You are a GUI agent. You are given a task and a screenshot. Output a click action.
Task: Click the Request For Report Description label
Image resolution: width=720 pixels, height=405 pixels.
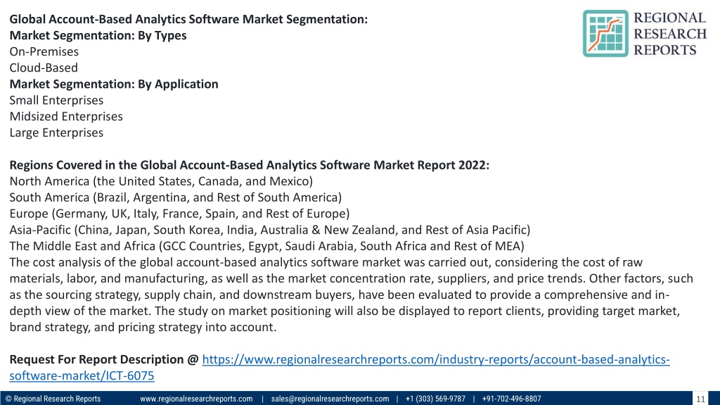(x=104, y=359)
